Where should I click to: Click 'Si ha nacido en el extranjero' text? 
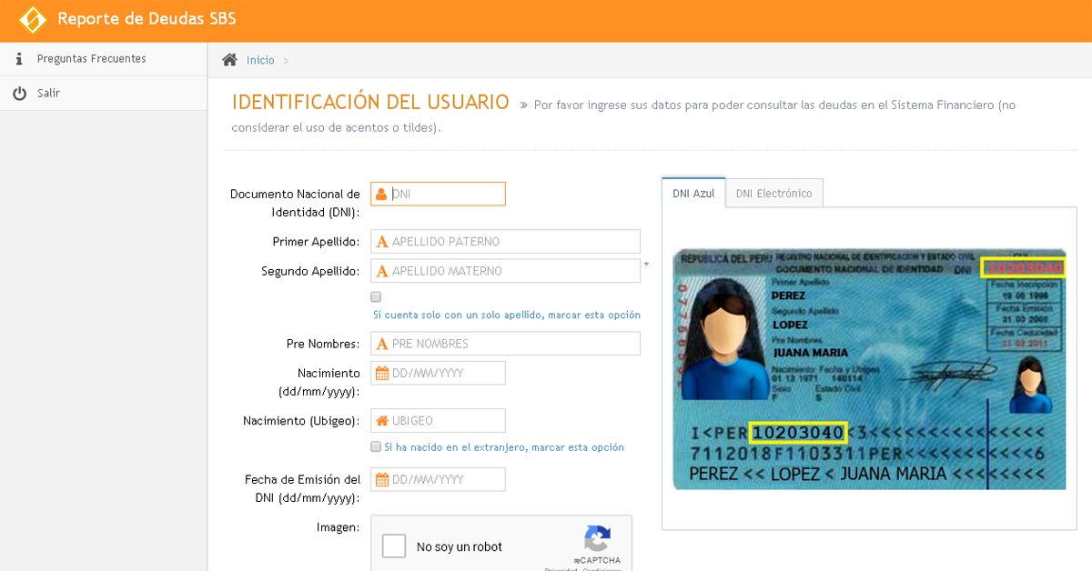click(x=504, y=447)
